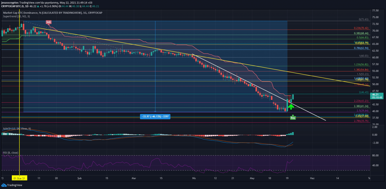386x189 pixels.
Task: Open the MACD indicator legend
Action: coord(17,129)
